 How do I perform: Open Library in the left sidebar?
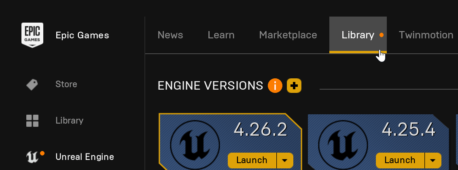(70, 120)
